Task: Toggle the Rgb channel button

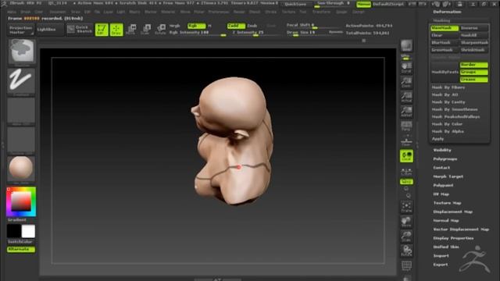Action: [x=196, y=26]
